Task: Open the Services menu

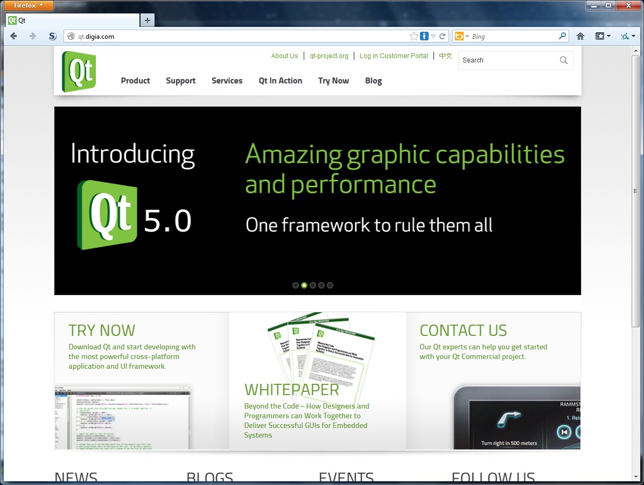Action: [227, 81]
